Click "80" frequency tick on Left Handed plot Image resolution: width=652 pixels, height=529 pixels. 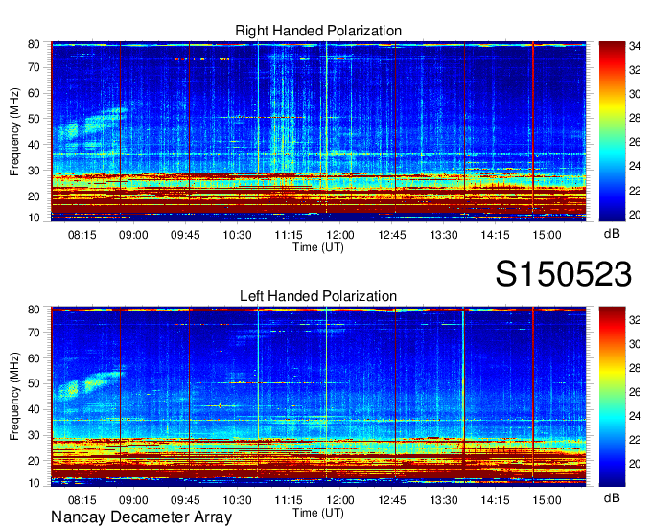tap(34, 310)
